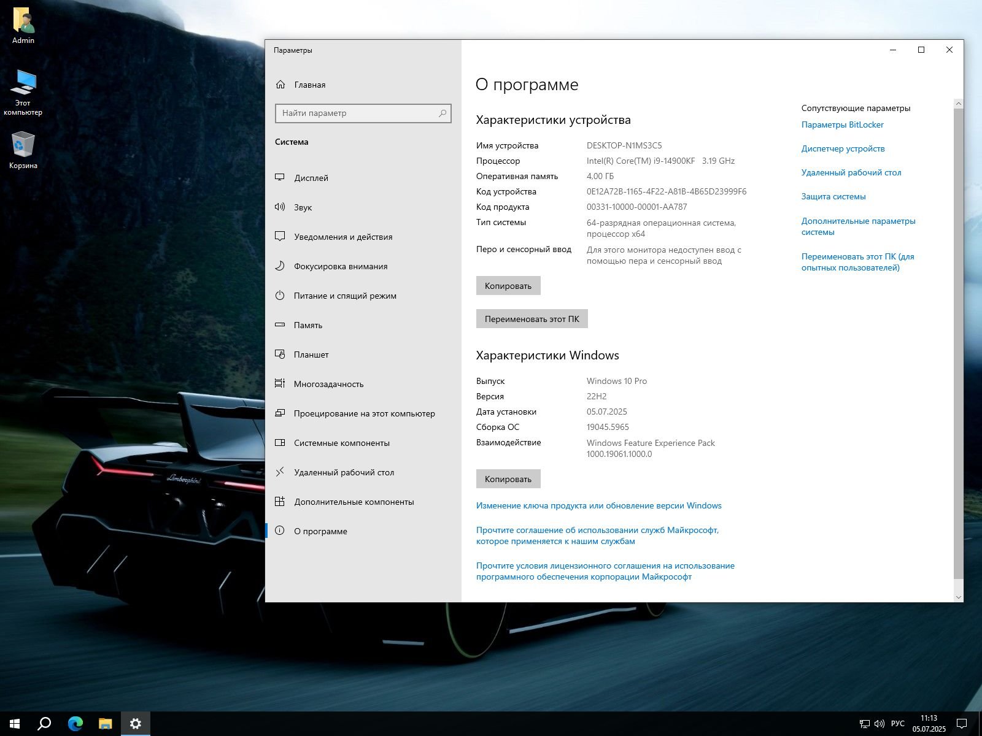
Task: Click the Дисплей monitor icon
Action: point(280,178)
